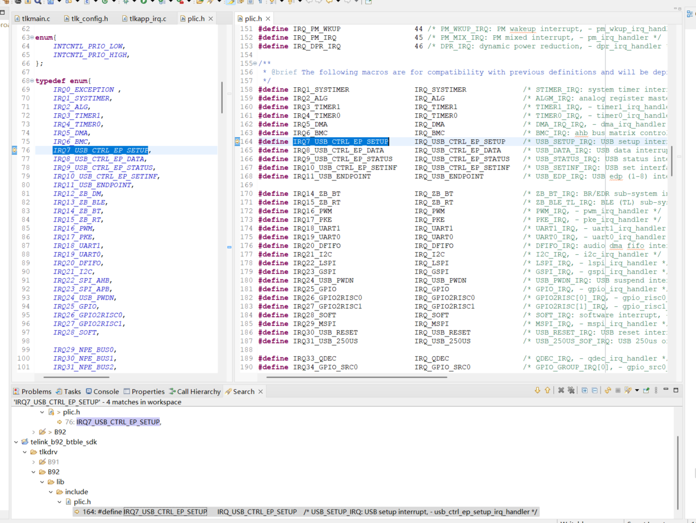Open the Search view three-dot menu
696x523 pixels.
tap(656, 390)
